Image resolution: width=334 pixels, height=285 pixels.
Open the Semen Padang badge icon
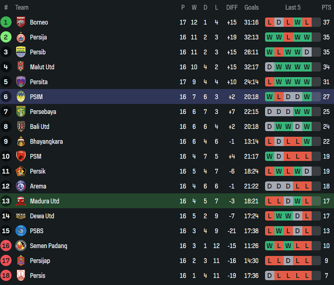[21, 246]
